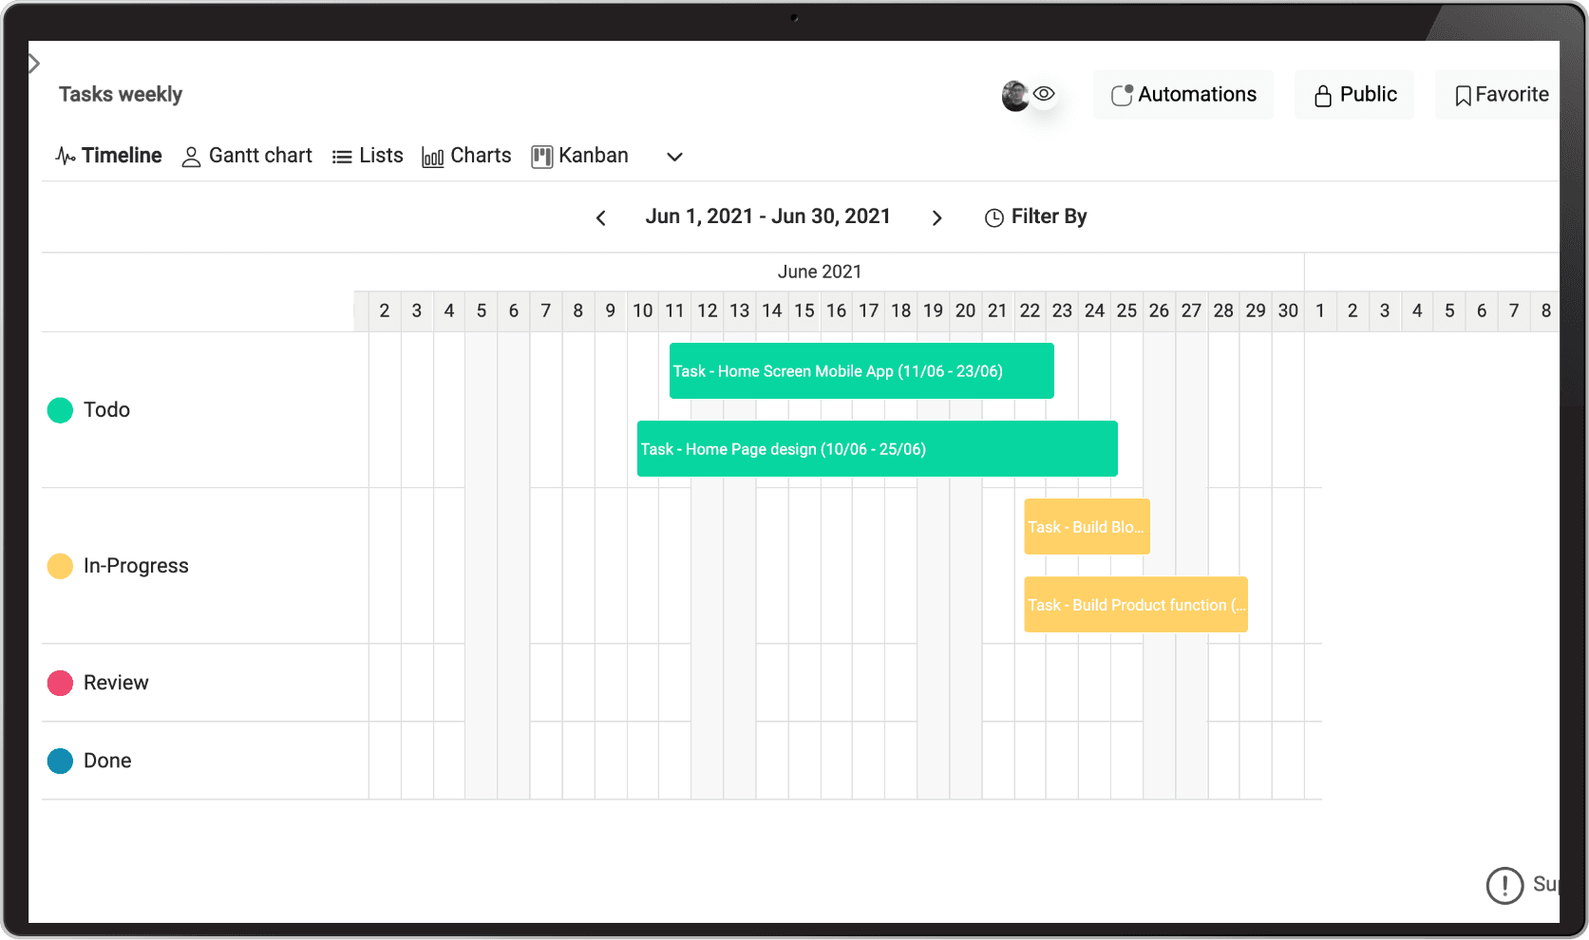This screenshot has height=940, width=1589.
Task: Expand the left sidebar chevron
Action: pyautogui.click(x=34, y=64)
